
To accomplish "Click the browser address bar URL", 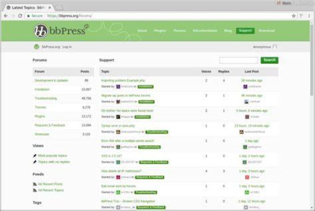I will click(70, 16).
